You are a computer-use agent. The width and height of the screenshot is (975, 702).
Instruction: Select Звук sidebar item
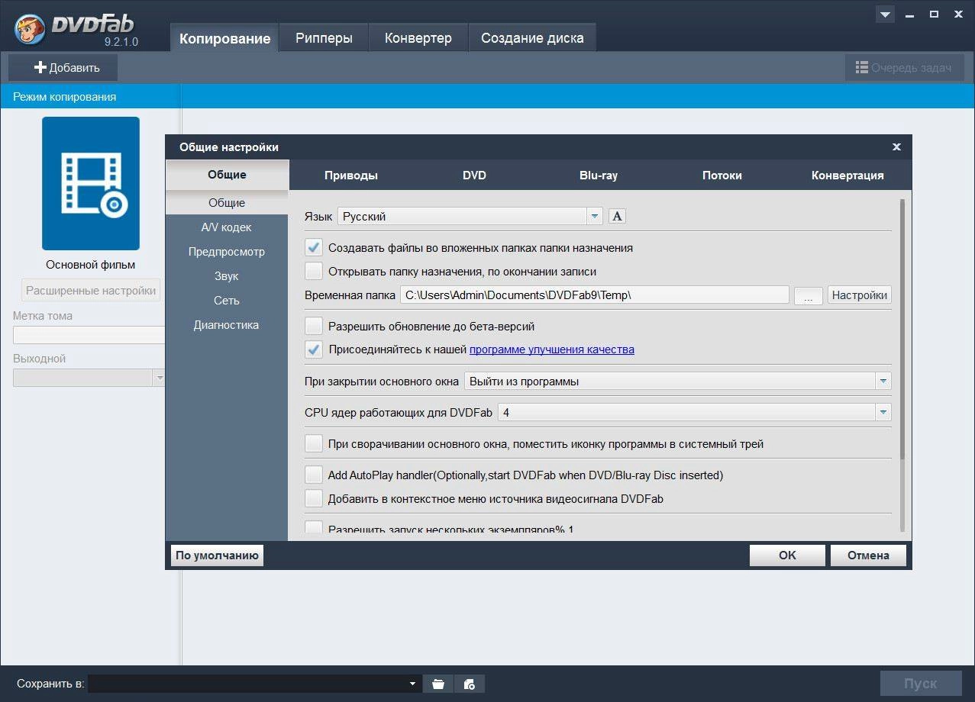pos(227,276)
